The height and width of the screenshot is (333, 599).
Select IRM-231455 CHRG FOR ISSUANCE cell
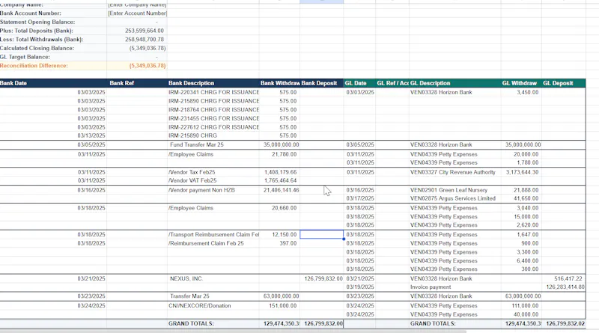[x=213, y=118]
